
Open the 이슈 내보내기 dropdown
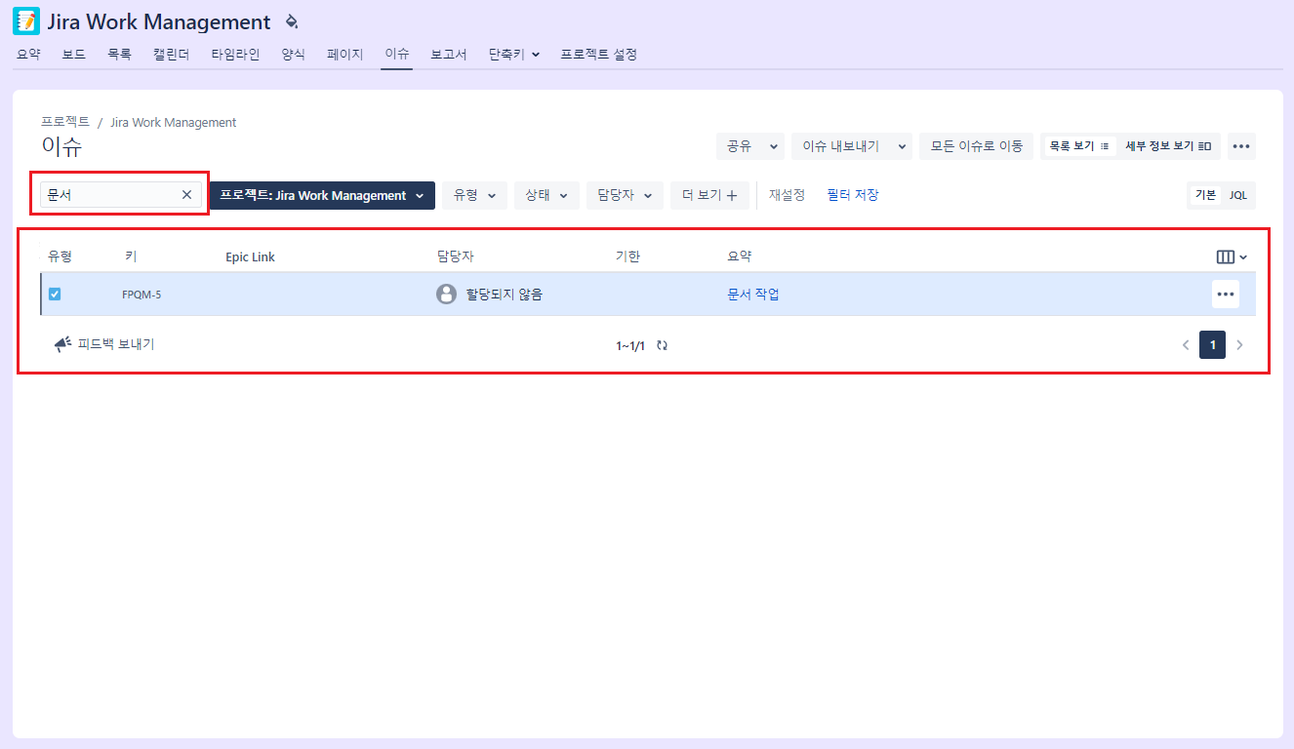852,146
